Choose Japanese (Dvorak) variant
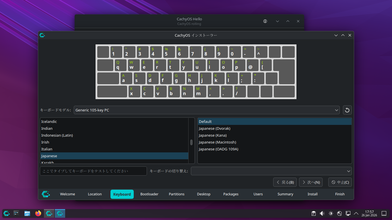 point(275,128)
